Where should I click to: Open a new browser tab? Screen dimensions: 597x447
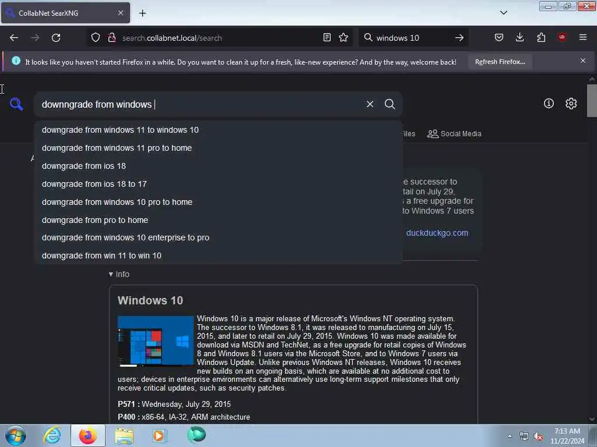[x=142, y=13]
